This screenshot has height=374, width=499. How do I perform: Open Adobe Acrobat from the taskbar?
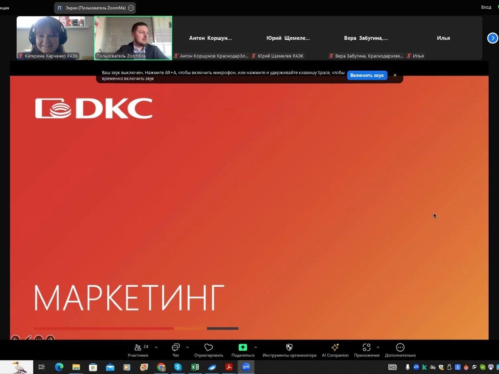(x=229, y=367)
